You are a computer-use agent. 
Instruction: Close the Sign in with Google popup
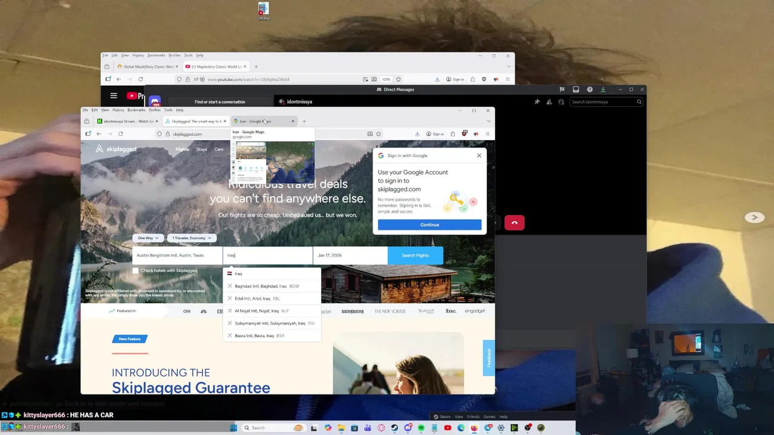(479, 156)
